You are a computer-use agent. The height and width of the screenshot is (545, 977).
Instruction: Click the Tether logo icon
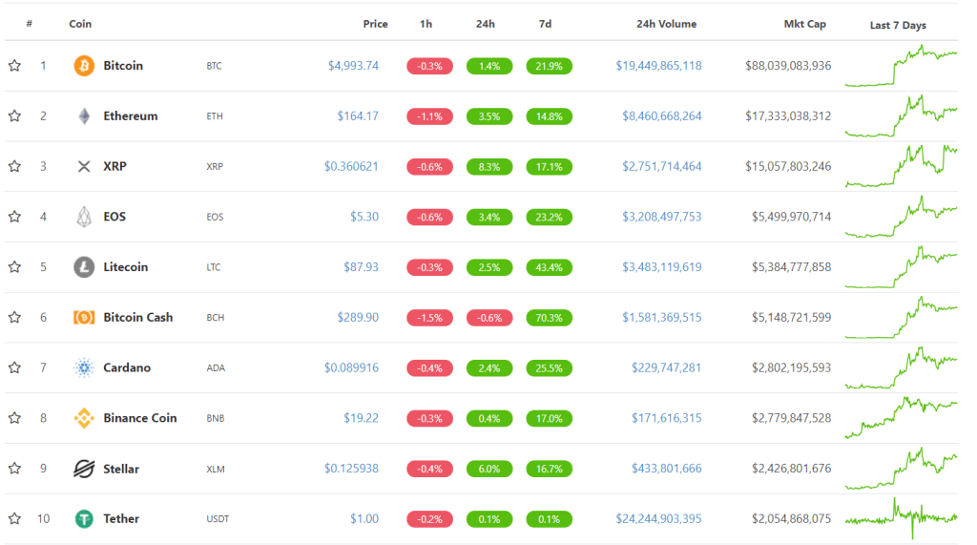[x=84, y=519]
